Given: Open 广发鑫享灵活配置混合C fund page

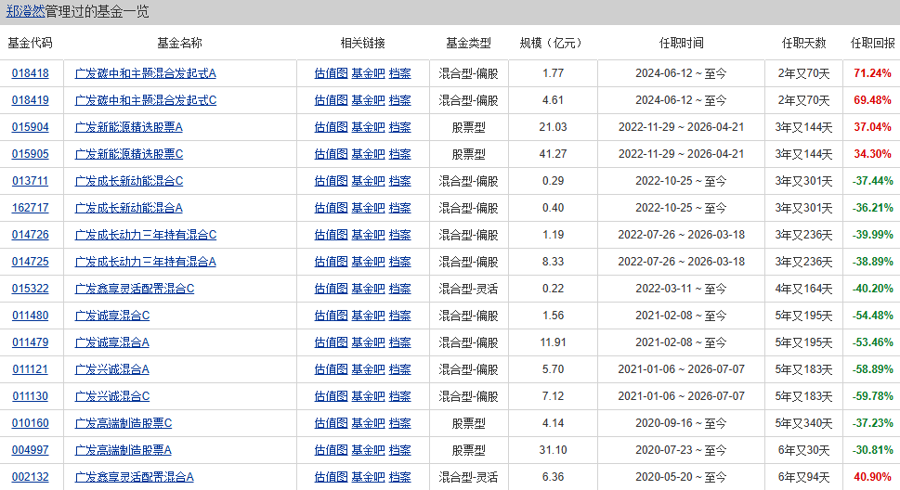Looking at the screenshot, I should click(135, 290).
